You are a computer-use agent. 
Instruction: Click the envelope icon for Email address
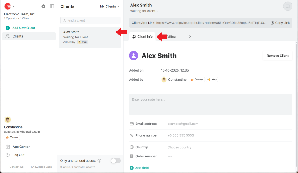[x=132, y=124]
